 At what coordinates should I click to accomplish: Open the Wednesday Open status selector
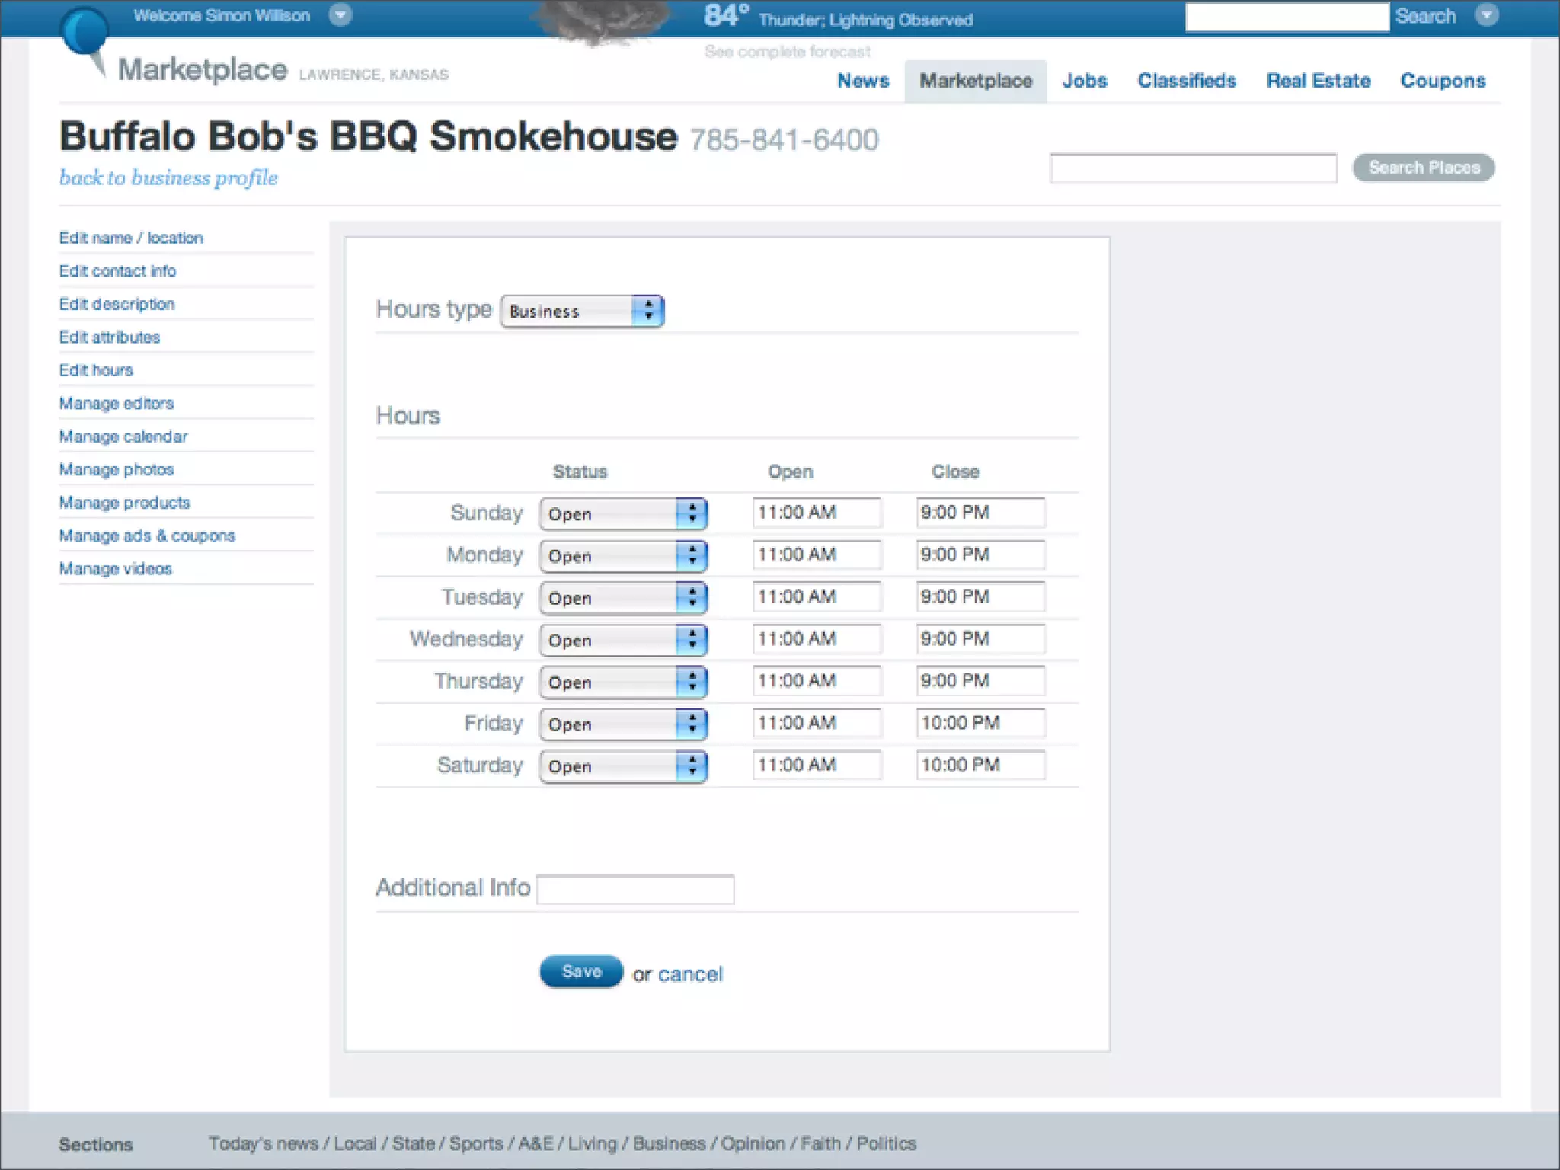pos(623,640)
